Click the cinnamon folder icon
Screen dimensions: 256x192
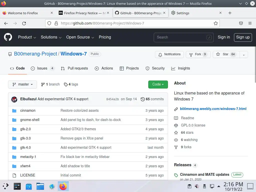pyautogui.click(x=14, y=111)
